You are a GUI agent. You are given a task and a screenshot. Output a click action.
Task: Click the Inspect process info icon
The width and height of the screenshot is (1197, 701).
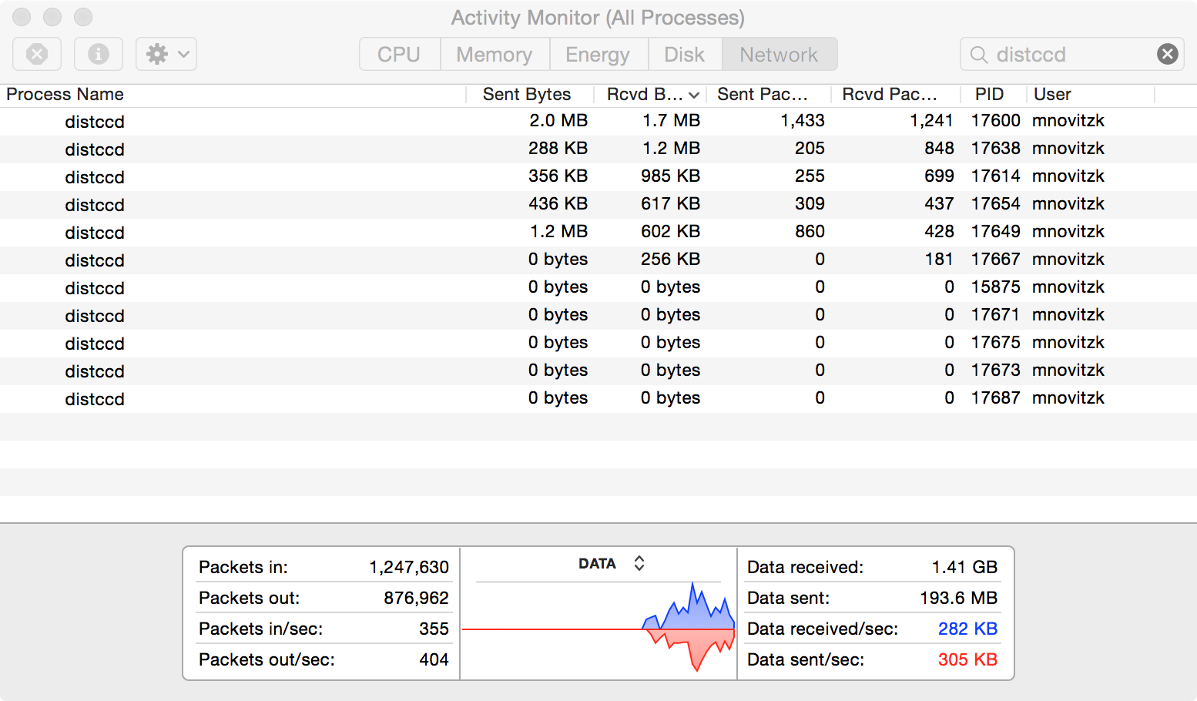click(x=98, y=54)
